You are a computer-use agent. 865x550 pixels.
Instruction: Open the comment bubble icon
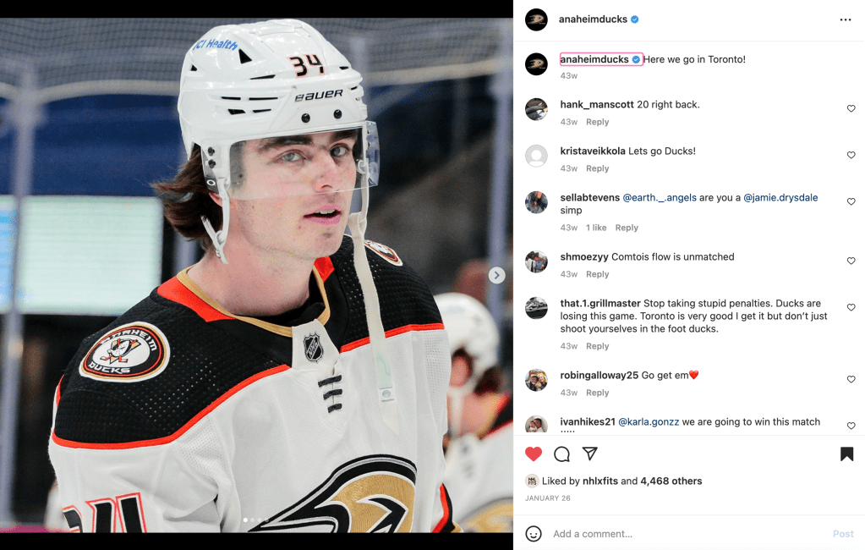[x=561, y=454]
